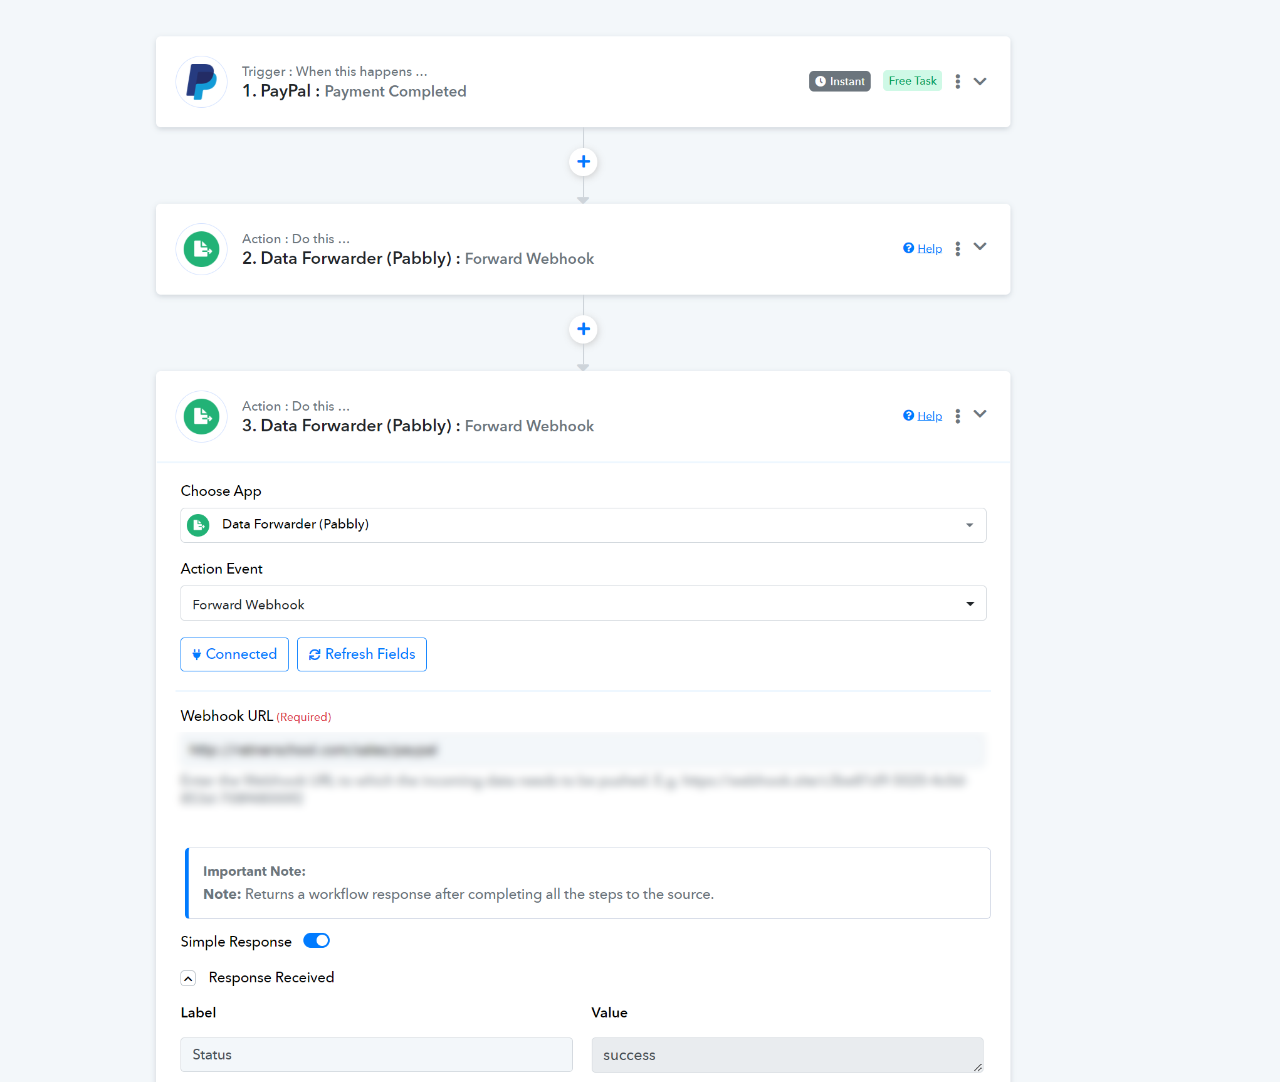Collapse the Response Received section
Viewport: 1280px width, 1082px height.
coord(188,978)
